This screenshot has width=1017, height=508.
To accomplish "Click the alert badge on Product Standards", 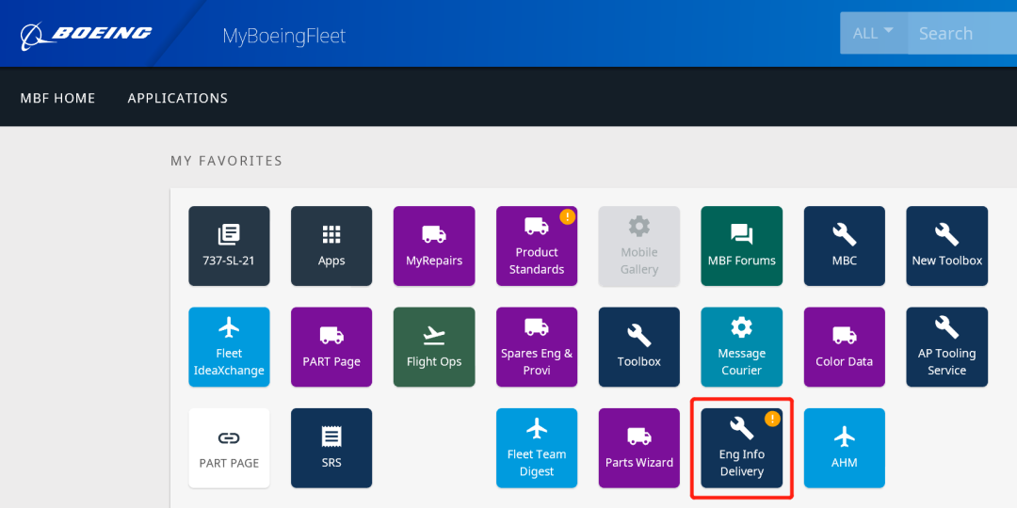I will 568,216.
